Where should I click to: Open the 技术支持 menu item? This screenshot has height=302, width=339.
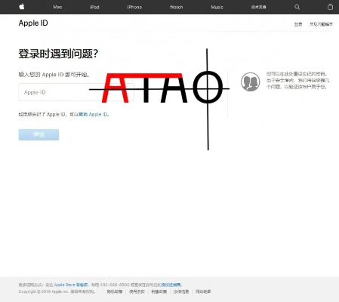pos(258,7)
